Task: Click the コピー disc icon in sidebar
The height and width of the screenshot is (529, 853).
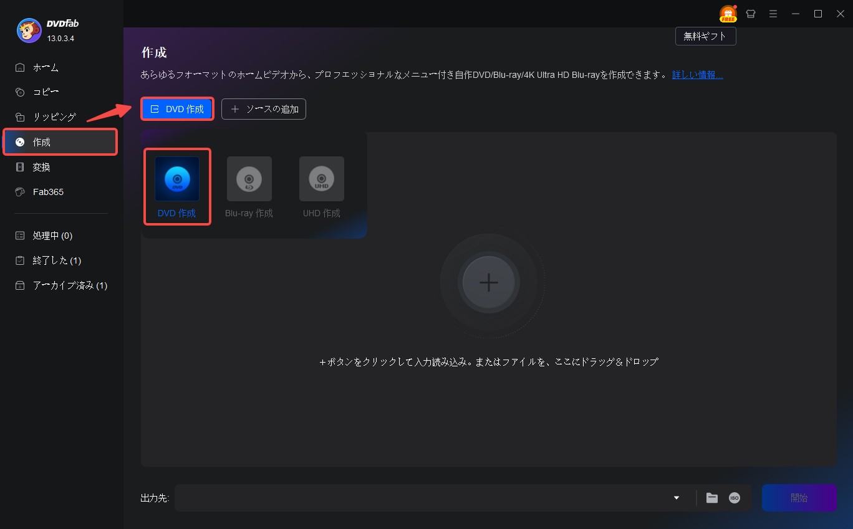Action: (21, 92)
